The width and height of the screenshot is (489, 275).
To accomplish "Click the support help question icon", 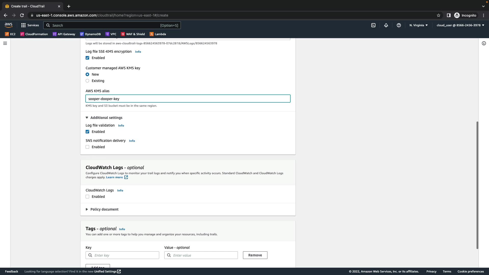I will [x=399, y=25].
